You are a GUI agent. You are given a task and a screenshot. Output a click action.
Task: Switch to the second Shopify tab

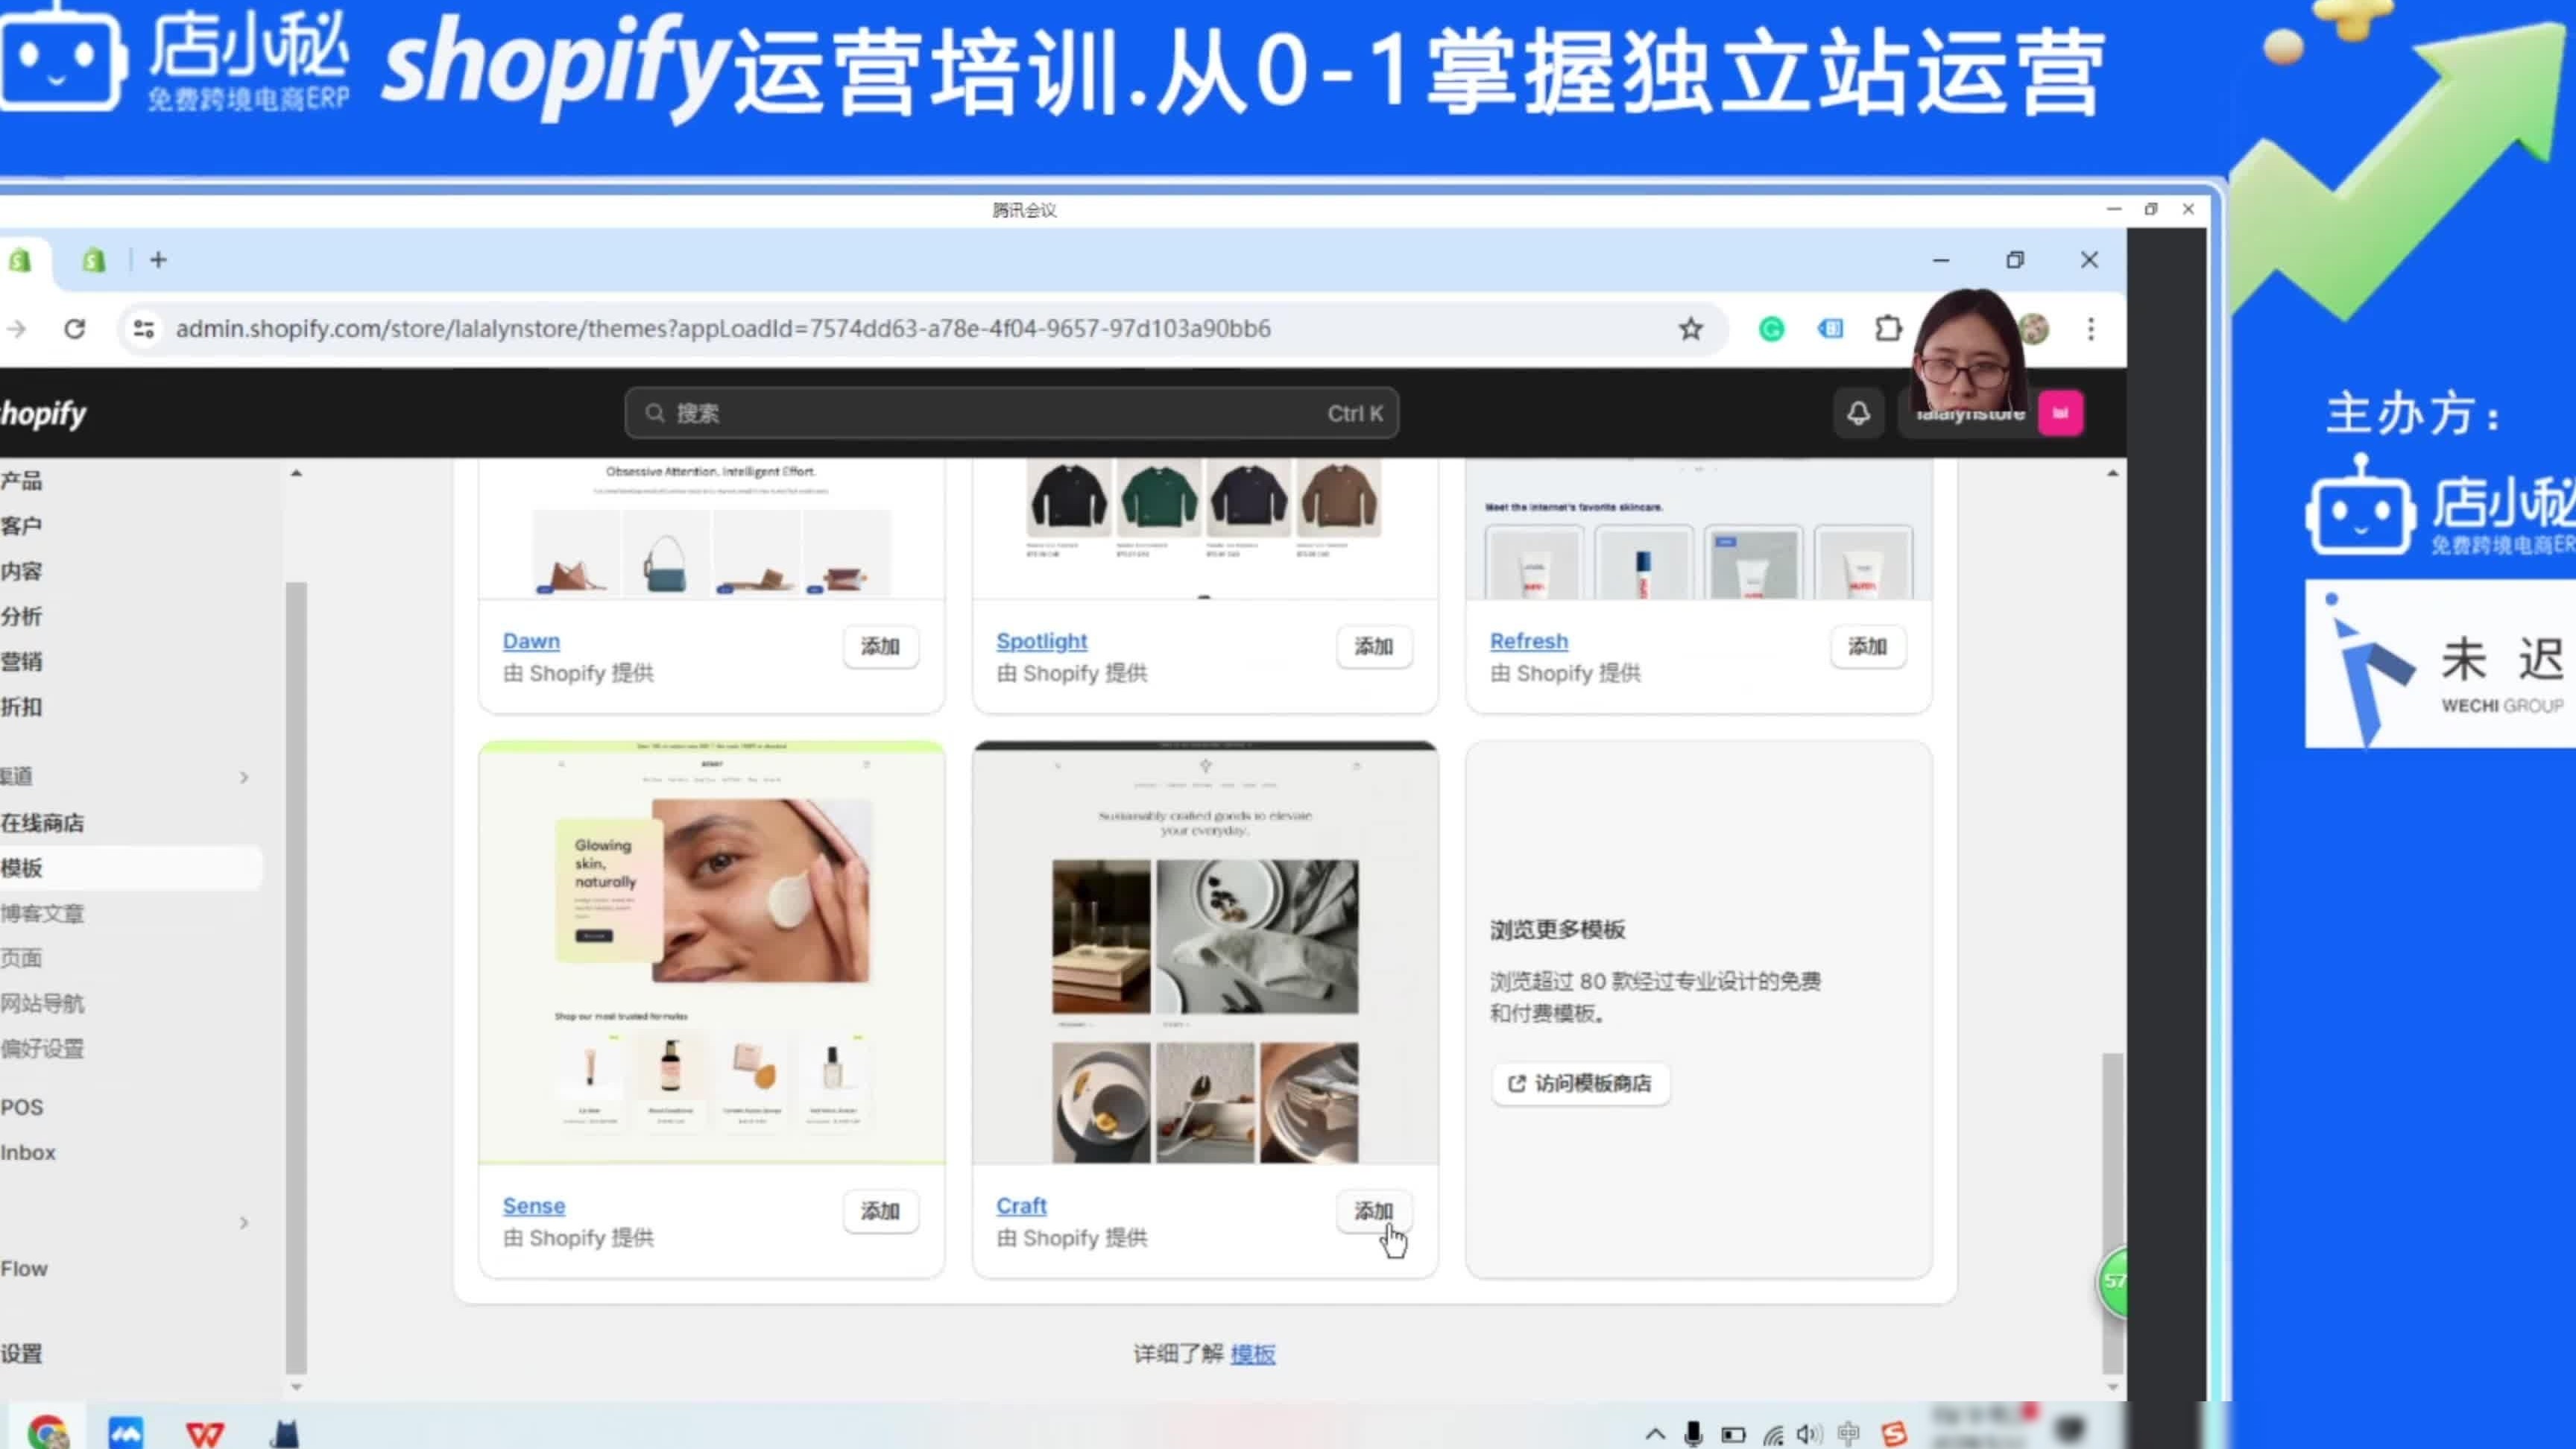tap(94, 261)
